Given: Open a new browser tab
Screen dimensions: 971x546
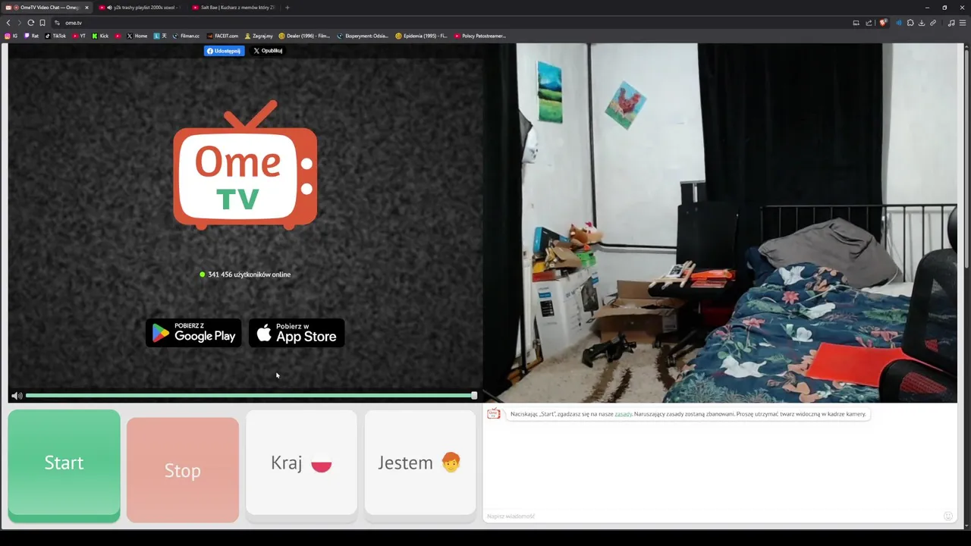Looking at the screenshot, I should [x=287, y=8].
